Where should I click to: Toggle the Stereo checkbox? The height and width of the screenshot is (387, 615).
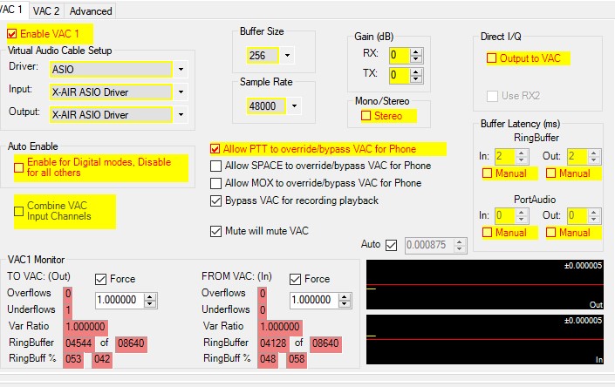[x=366, y=116]
